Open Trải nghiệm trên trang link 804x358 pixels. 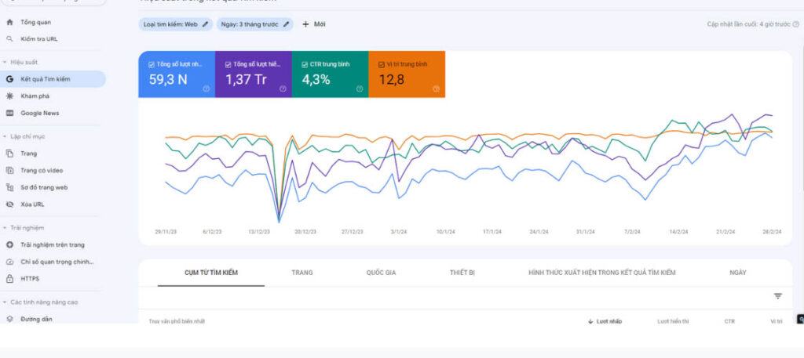point(53,245)
